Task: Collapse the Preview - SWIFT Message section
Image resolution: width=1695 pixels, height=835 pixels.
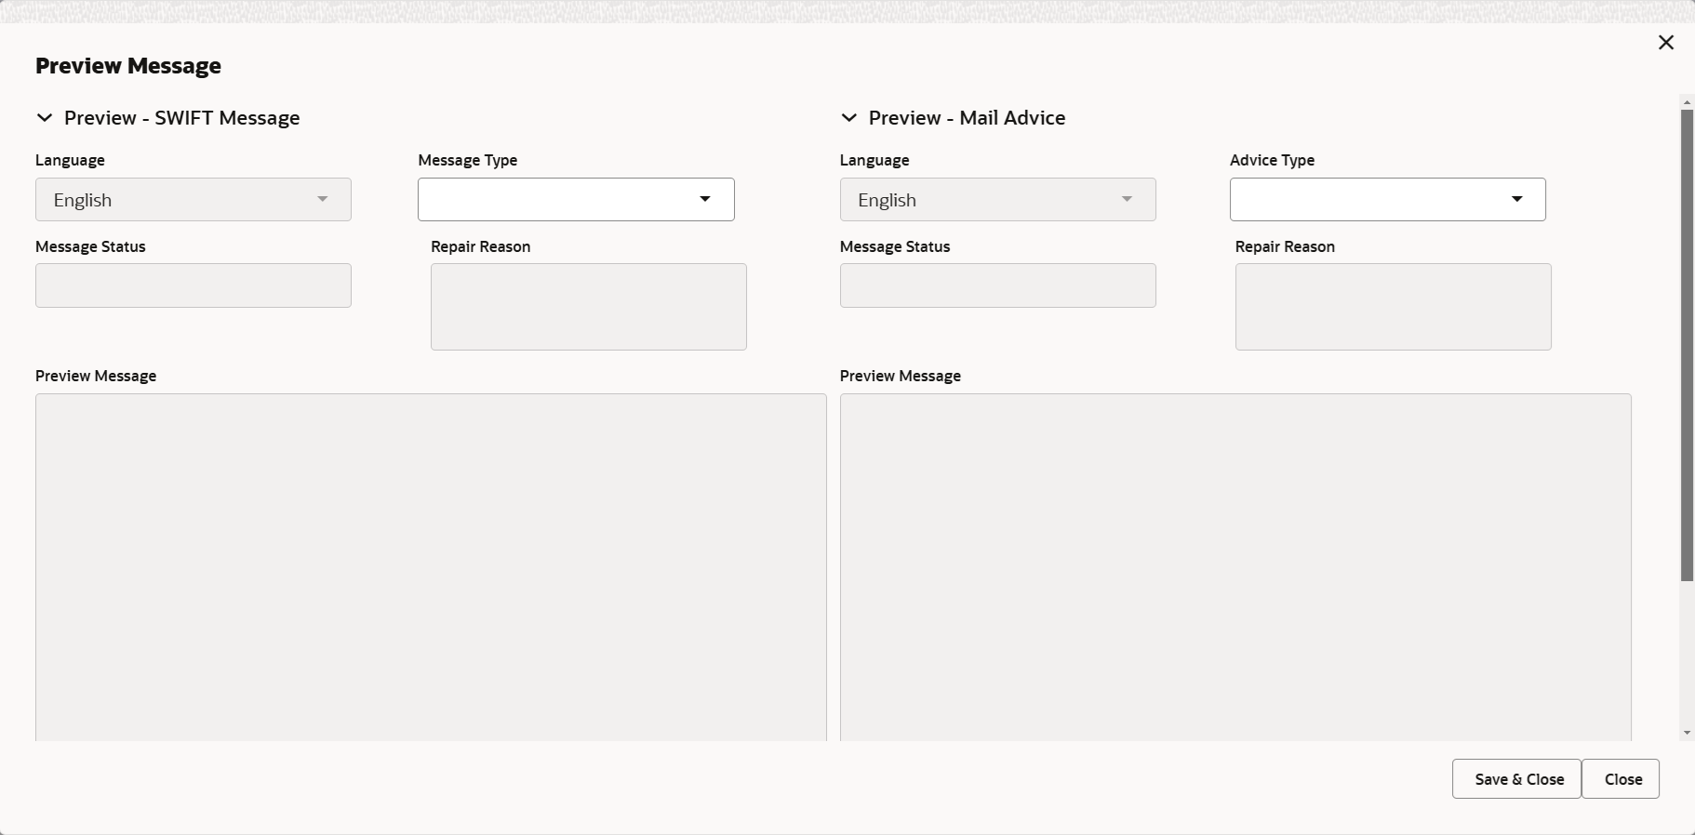Action: click(44, 118)
